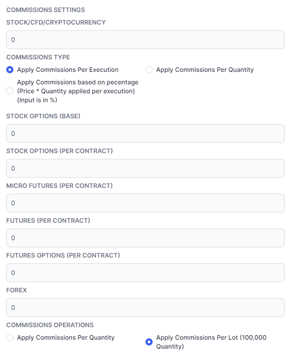Choose Apply Commissions Per Lot radio button
This screenshot has width=290, height=362.
point(149,342)
